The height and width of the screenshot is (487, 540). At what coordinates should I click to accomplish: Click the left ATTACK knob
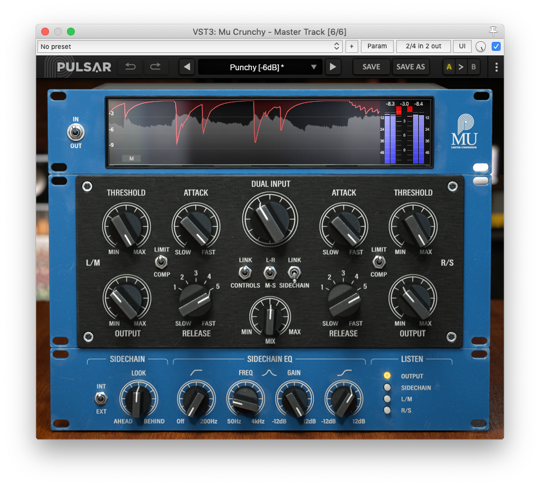pos(196,227)
